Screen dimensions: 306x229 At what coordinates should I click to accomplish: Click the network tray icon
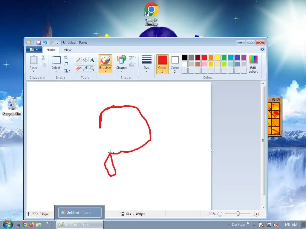[269, 225]
